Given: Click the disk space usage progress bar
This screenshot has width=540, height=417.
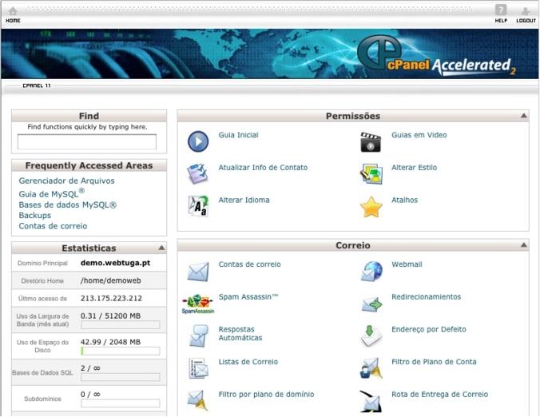Looking at the screenshot, I should tap(120, 351).
